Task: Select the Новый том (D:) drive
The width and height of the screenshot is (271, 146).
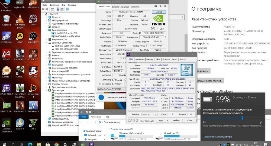Action: coord(177,136)
